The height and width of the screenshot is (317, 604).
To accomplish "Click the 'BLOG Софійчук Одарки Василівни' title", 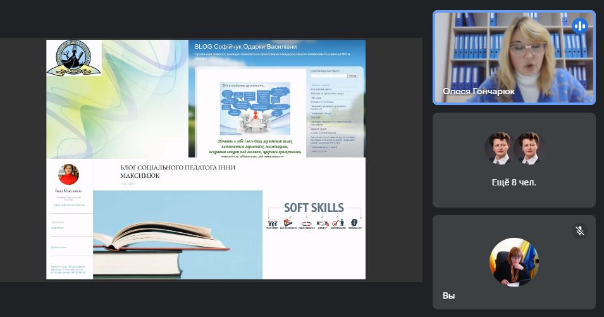I will (245, 47).
